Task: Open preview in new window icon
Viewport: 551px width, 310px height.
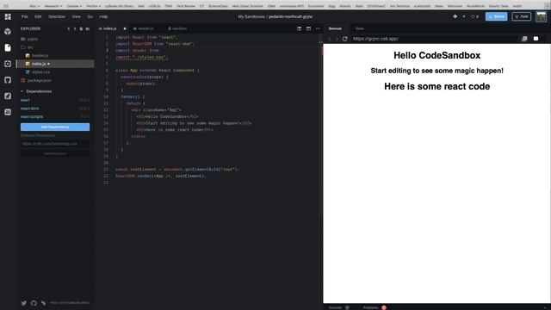Action: point(524,39)
